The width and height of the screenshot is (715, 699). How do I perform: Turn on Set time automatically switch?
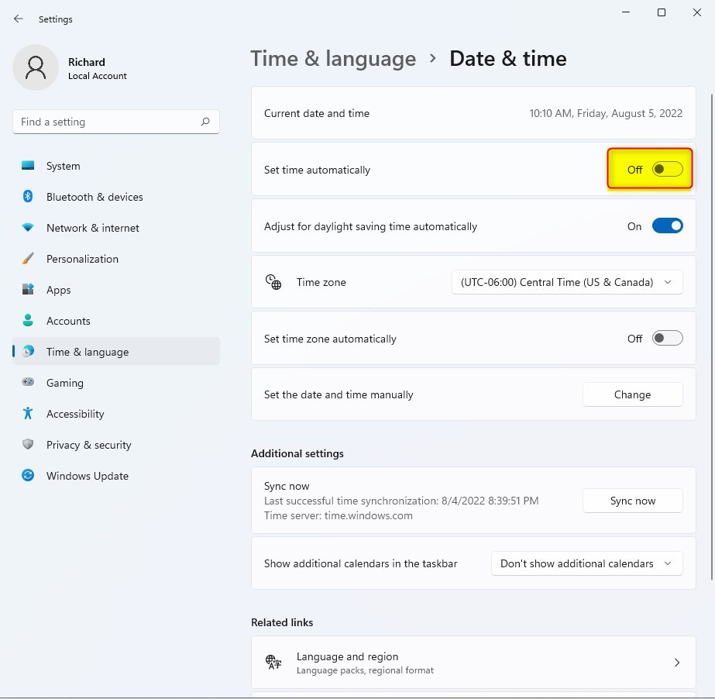[x=667, y=169]
